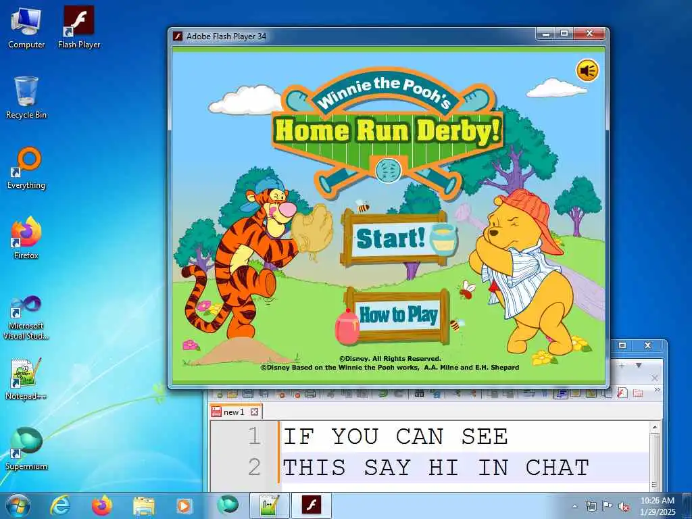Click the line THIS SAY HI IN CHAT
Screen dimensions: 692x519
pyautogui.click(x=436, y=468)
